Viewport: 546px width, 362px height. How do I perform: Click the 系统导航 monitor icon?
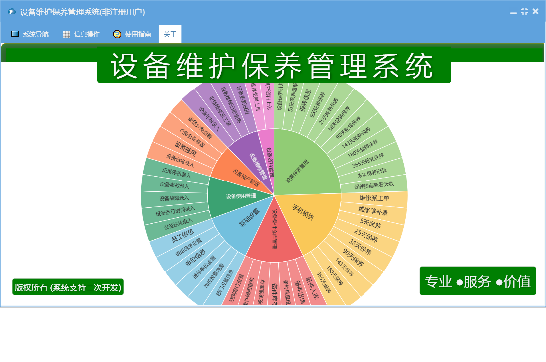(15, 34)
